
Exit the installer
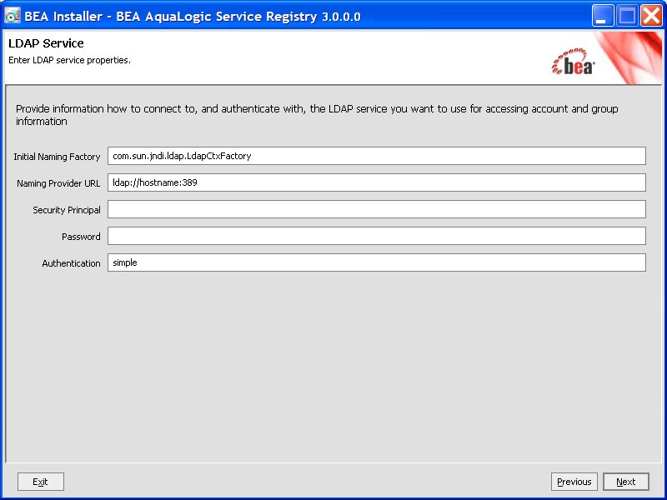40,482
